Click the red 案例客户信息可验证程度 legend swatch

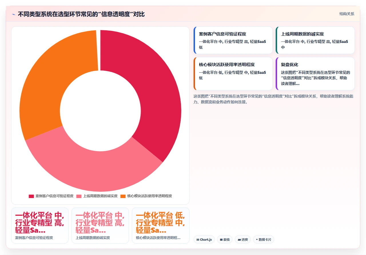31,196
